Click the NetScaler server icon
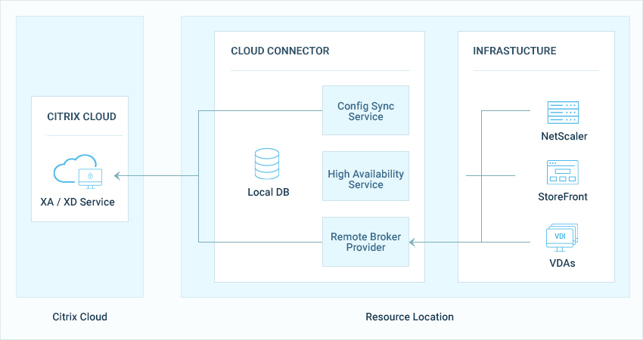643x340 pixels. [563, 113]
